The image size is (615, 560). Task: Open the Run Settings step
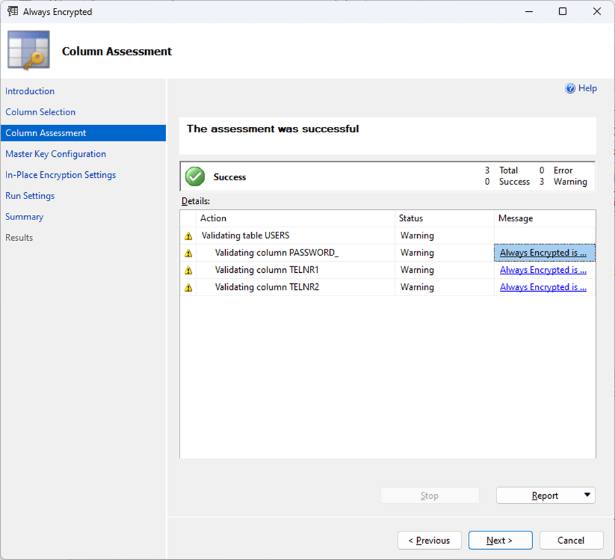[30, 195]
